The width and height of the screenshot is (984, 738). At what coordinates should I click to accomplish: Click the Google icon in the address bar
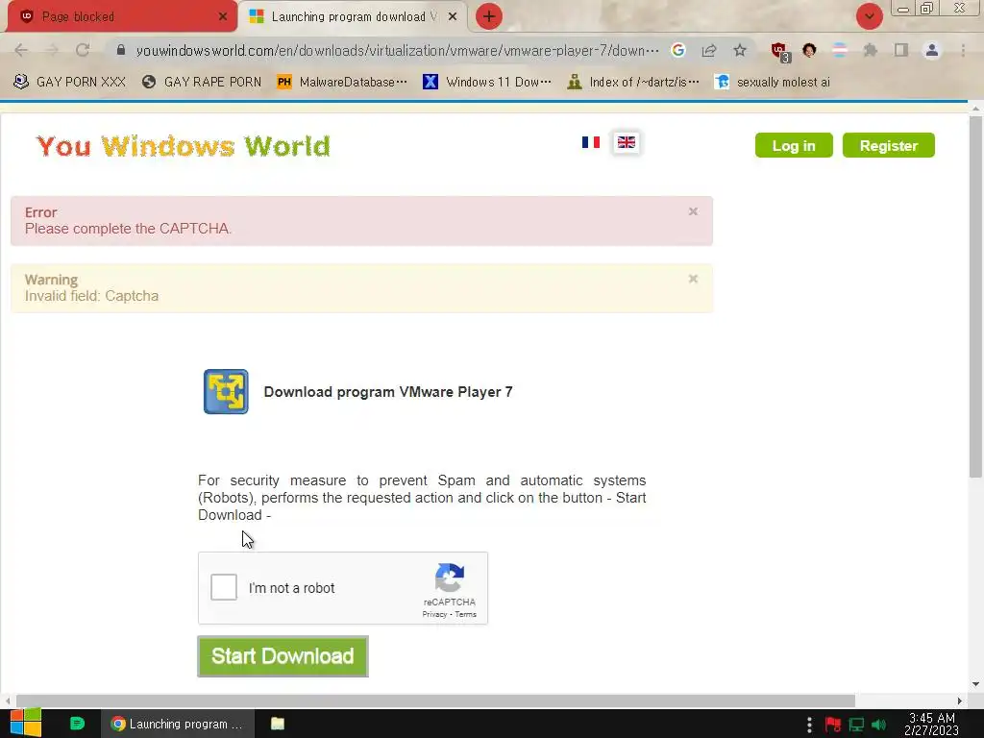pos(678,50)
